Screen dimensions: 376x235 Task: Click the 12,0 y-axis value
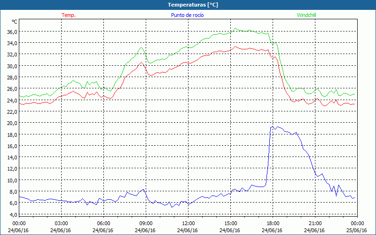(12, 169)
